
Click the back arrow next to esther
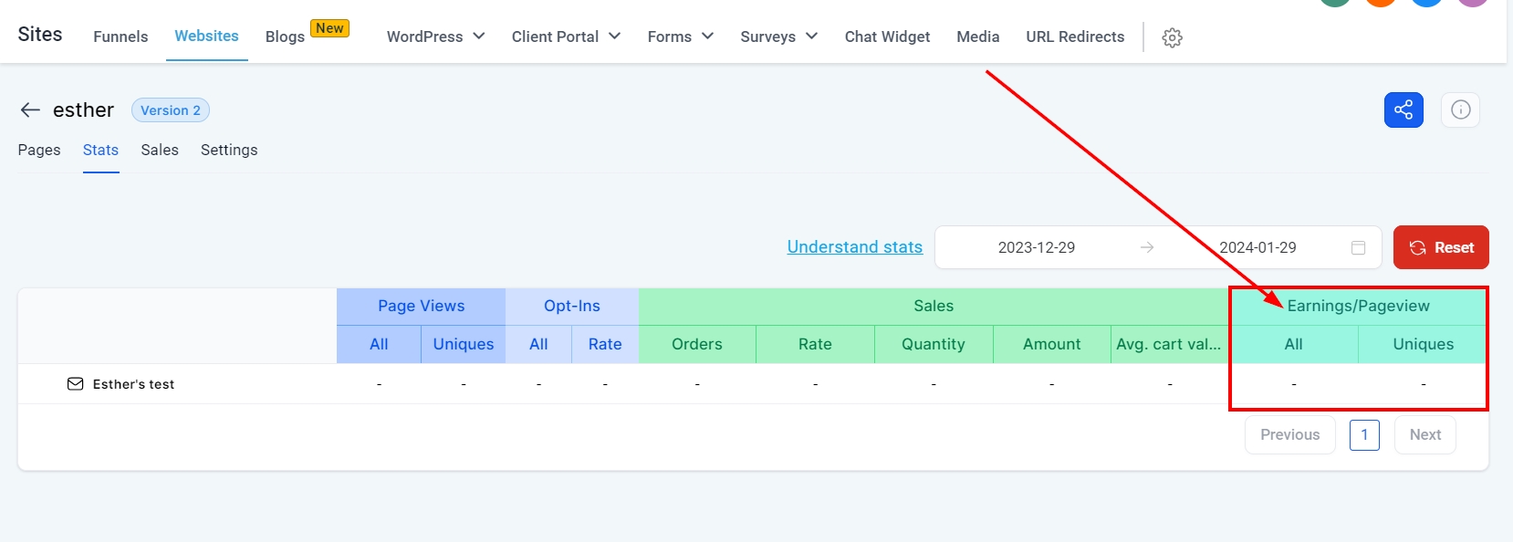pos(30,110)
